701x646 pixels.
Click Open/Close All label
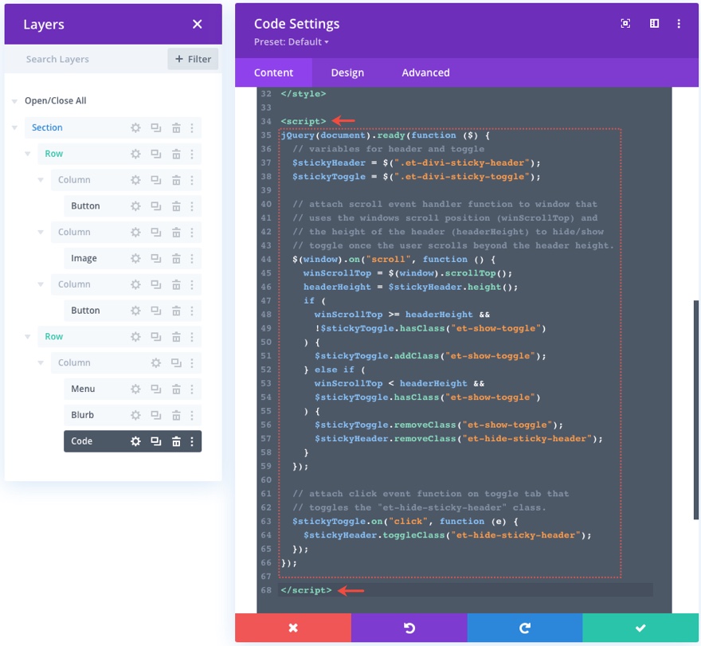[56, 100]
